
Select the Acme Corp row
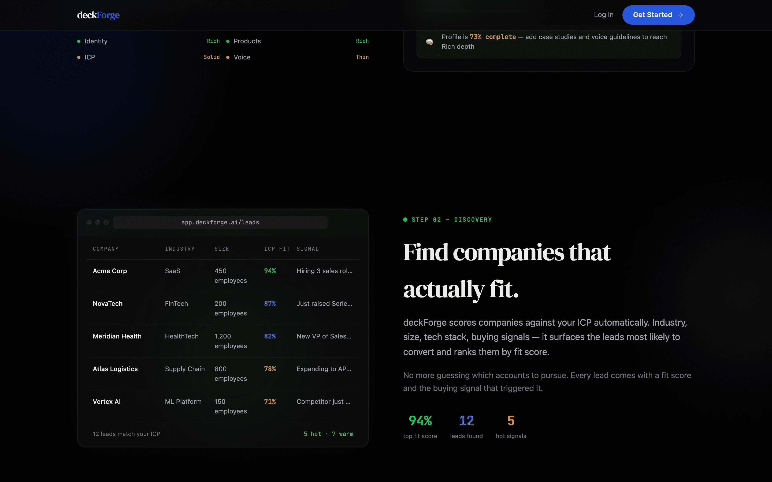point(223,276)
